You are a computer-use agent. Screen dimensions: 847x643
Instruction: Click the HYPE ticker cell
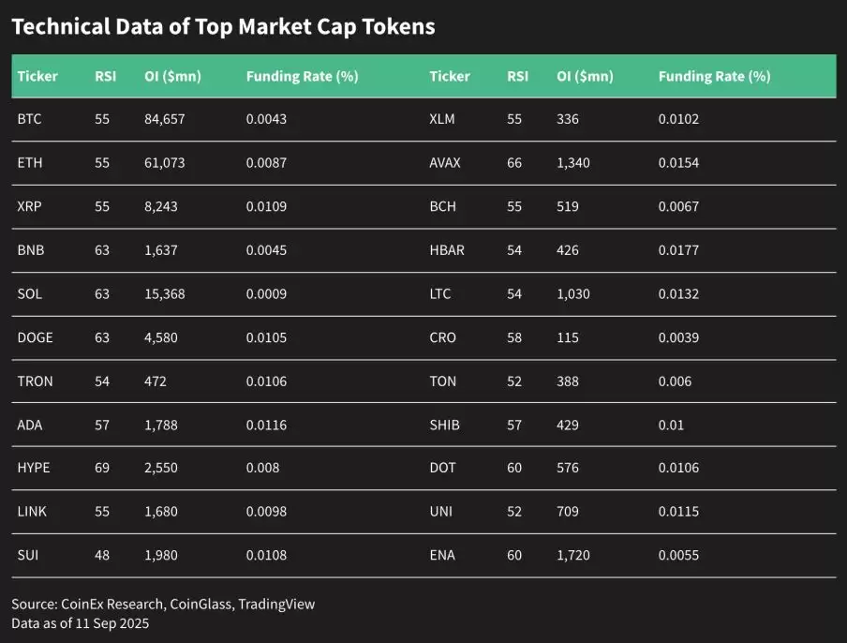coord(33,468)
